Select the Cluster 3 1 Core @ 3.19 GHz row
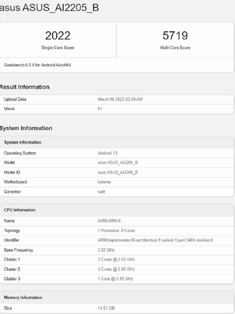This screenshot has width=235, height=314. tap(117, 279)
